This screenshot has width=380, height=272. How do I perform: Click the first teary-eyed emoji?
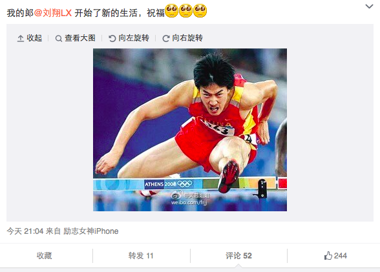(172, 11)
